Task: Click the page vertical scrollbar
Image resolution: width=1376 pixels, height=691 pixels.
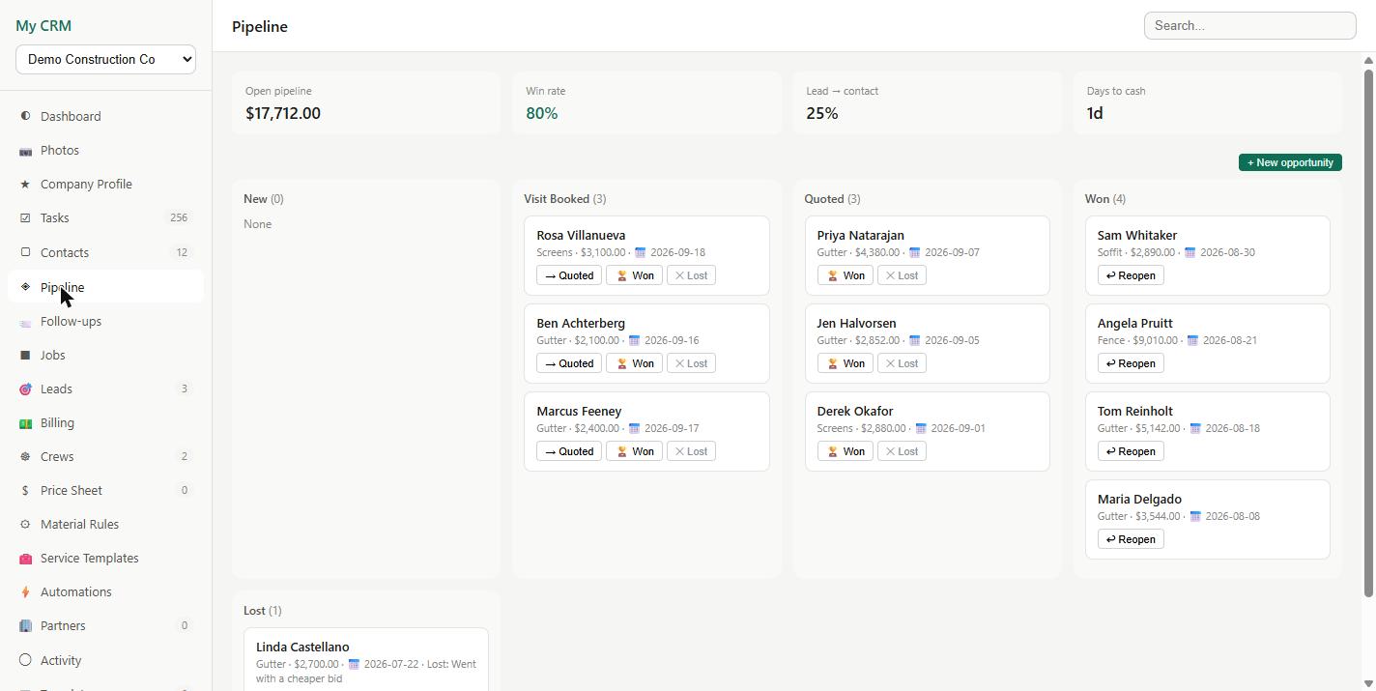Action: click(1368, 332)
